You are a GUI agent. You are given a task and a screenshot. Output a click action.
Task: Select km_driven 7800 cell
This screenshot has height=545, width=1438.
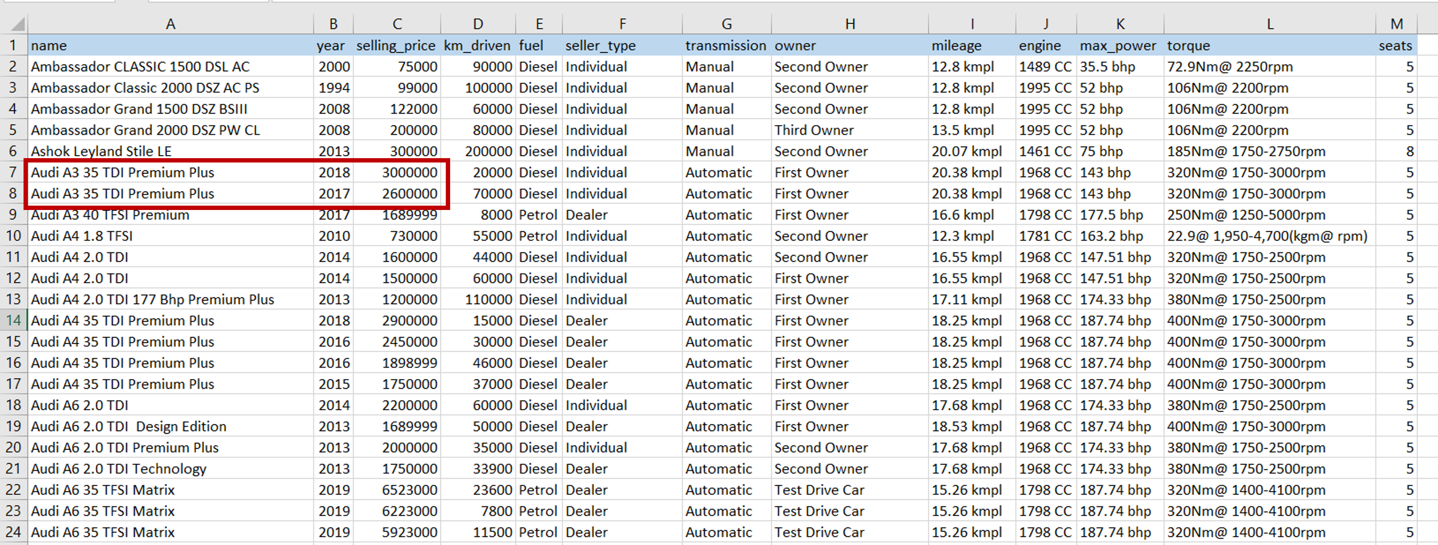click(x=478, y=511)
